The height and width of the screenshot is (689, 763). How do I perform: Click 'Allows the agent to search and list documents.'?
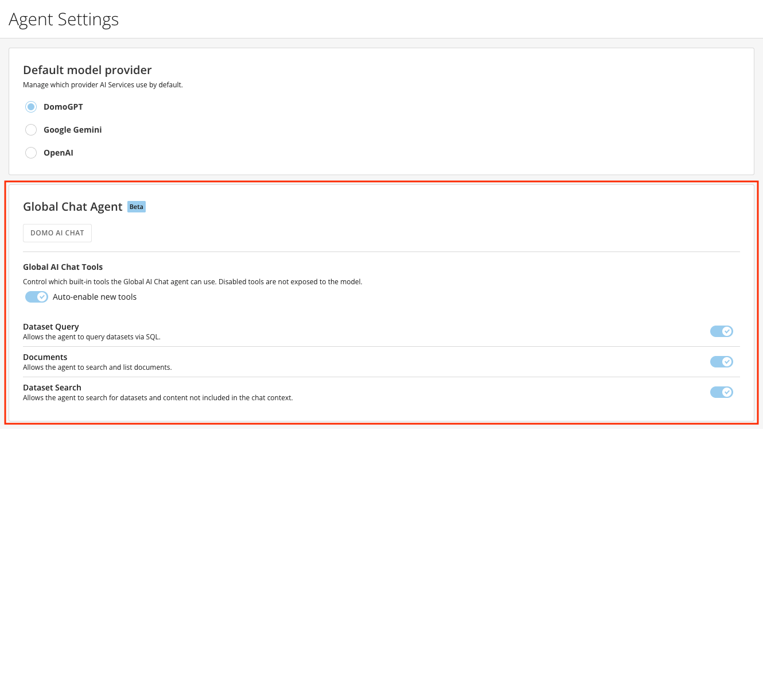click(98, 367)
